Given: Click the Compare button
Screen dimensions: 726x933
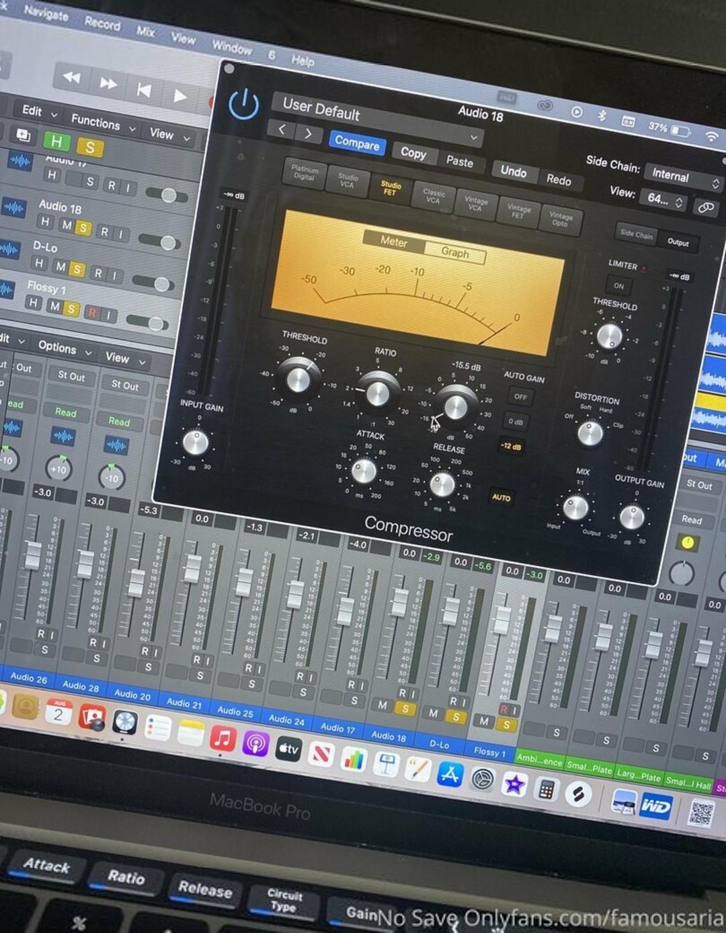Looking at the screenshot, I should point(357,143).
